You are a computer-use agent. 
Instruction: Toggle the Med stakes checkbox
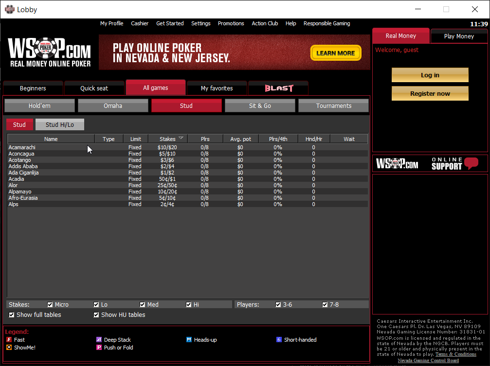(x=143, y=304)
